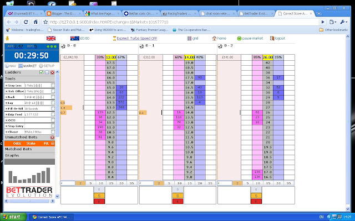This screenshot has width=355, height=221.
Task: Bookmark the page with the star icon
Action: 45,22
